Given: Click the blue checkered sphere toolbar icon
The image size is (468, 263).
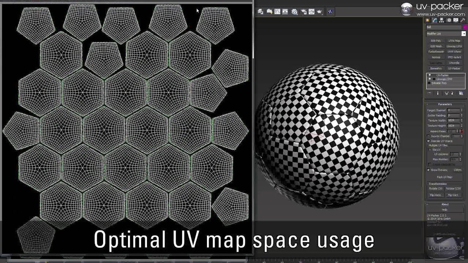Looking at the screenshot, I should (x=330, y=12).
